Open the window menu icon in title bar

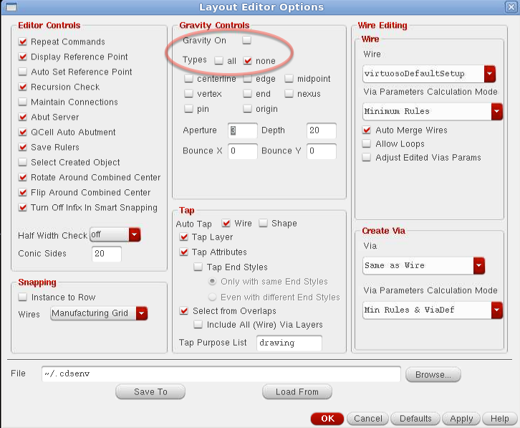9,7
